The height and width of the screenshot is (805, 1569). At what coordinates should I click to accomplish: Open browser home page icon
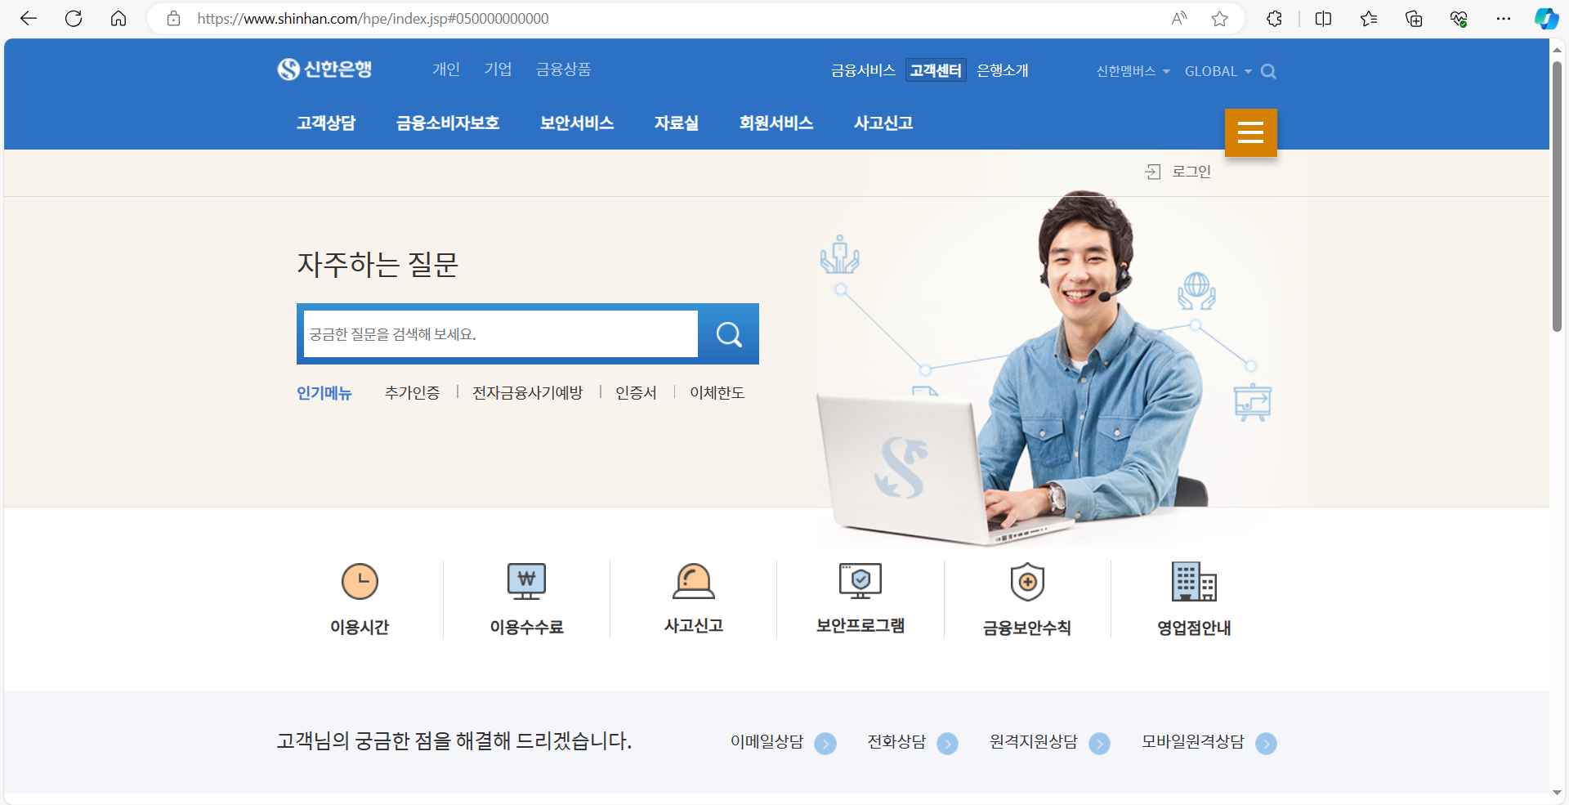(x=118, y=18)
